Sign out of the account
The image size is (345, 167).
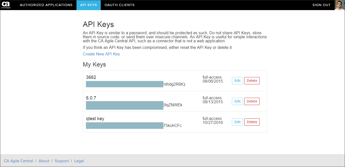click(x=322, y=5)
